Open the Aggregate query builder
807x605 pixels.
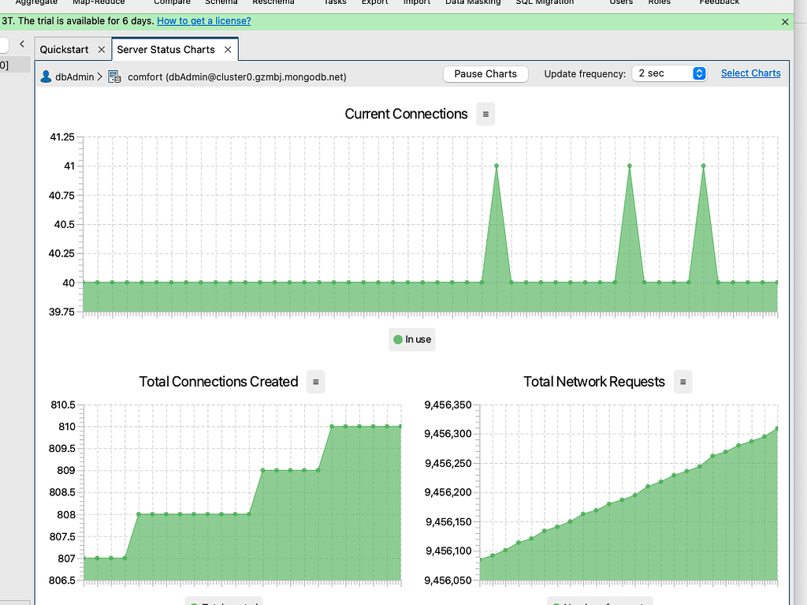click(36, 2)
